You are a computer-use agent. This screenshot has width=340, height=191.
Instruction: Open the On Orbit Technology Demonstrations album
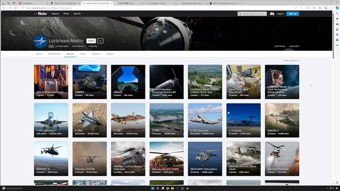click(x=282, y=82)
